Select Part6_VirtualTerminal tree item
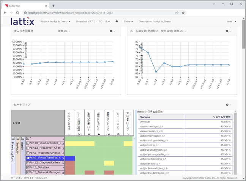 (x=45, y=158)
